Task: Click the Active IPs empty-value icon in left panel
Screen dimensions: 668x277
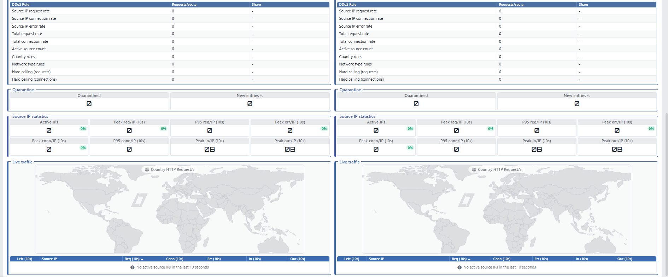Action: coord(49,131)
